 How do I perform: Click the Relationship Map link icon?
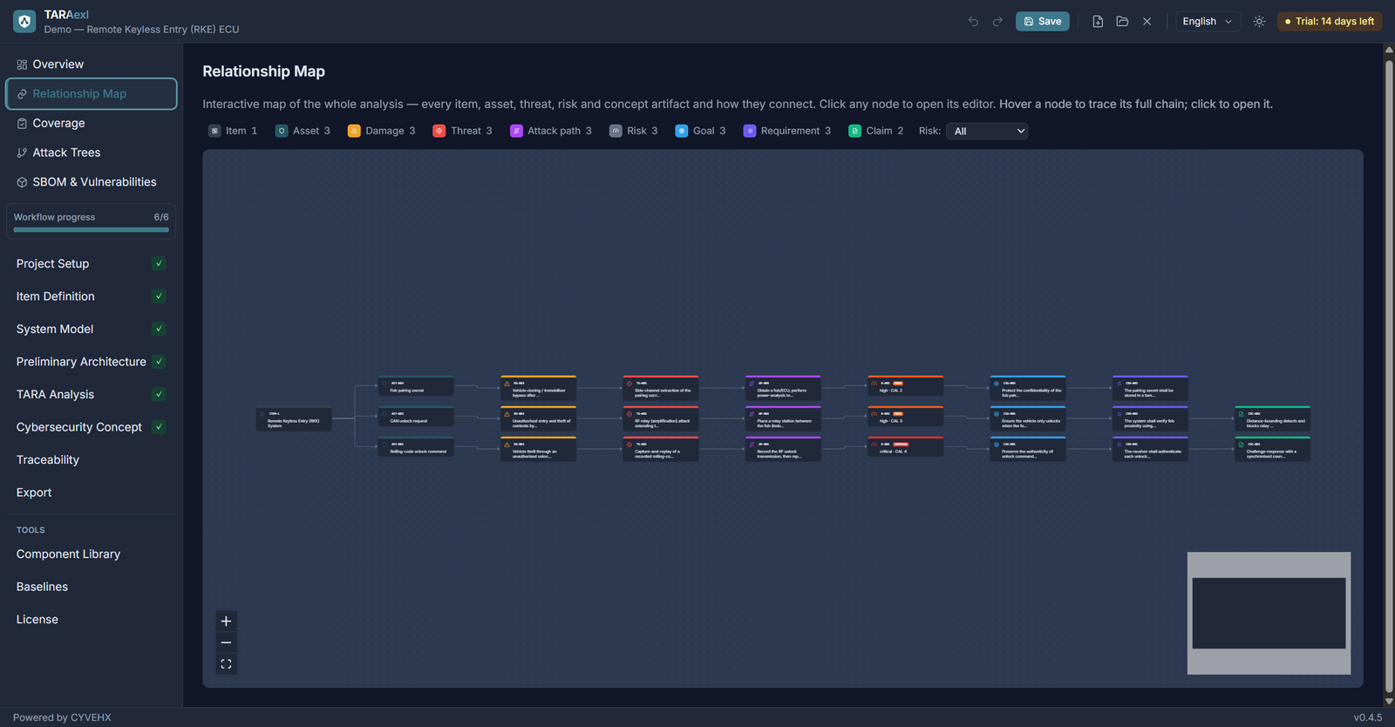[x=22, y=94]
